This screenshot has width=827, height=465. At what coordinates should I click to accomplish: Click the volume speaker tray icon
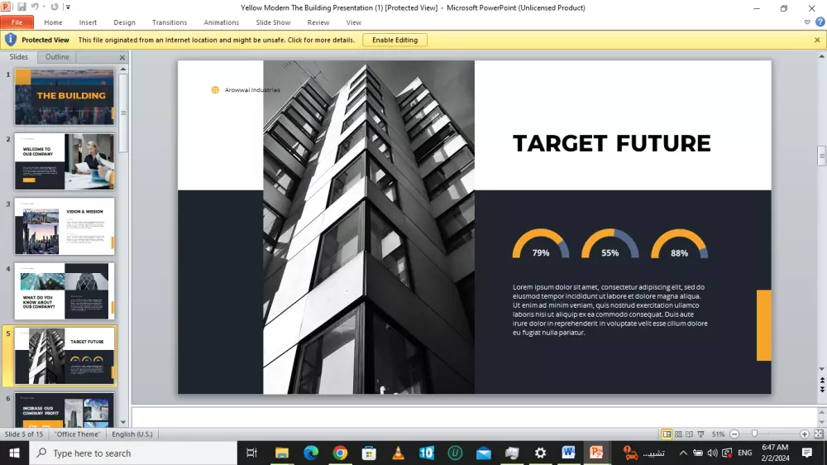coord(713,453)
